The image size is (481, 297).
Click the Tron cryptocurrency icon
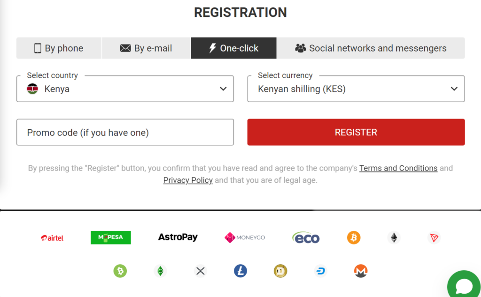click(x=434, y=238)
